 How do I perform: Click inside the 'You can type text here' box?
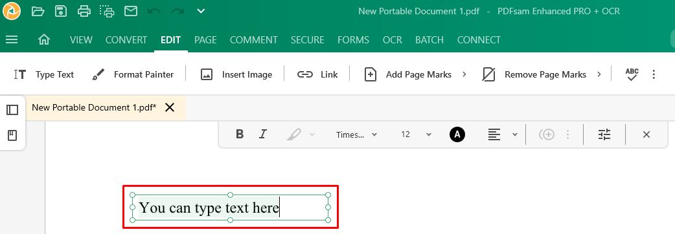(231, 207)
